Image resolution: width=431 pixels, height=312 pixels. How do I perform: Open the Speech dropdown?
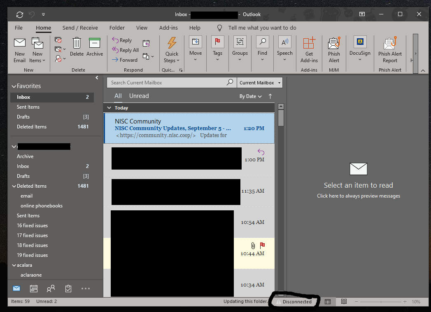tap(284, 49)
